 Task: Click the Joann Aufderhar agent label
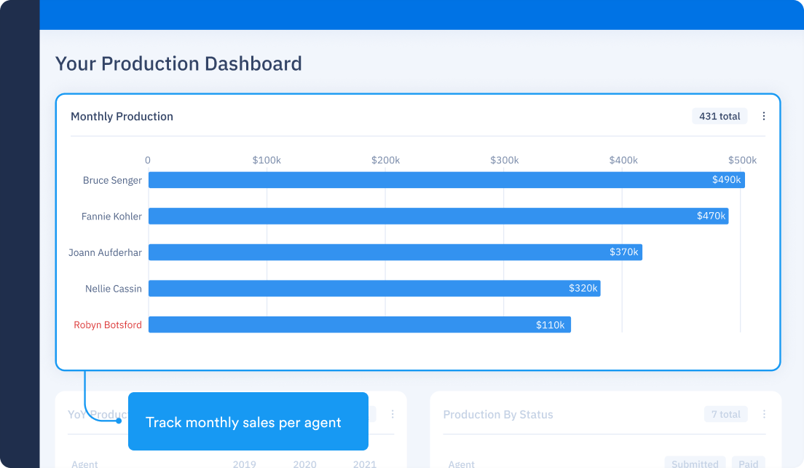coord(105,252)
